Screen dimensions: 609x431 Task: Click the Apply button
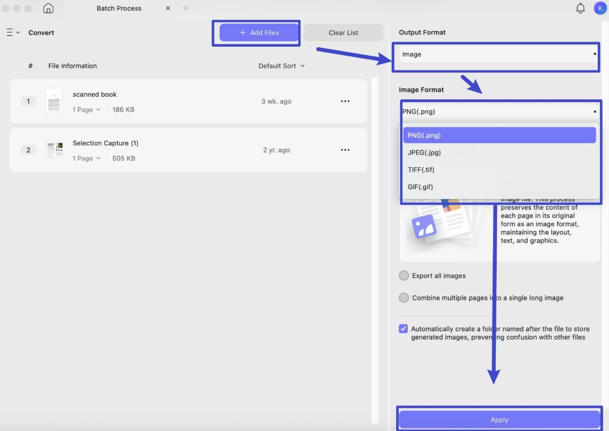click(499, 420)
